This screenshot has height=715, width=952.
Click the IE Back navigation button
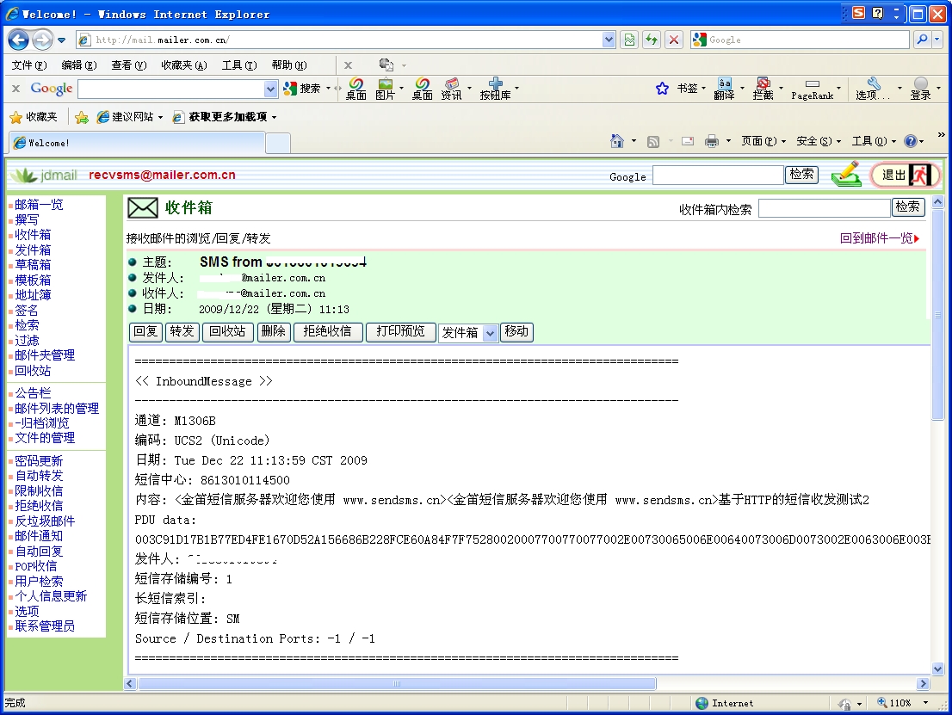[18, 40]
